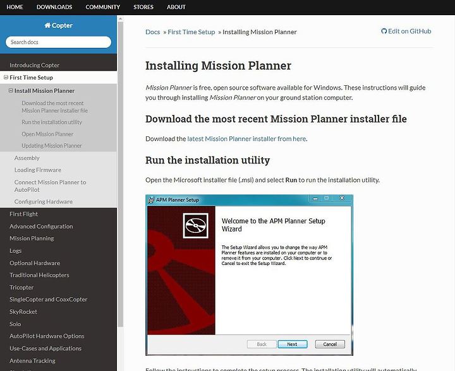The width and height of the screenshot is (455, 371).
Task: Collapse the Install Mission Planner subsection
Action: tap(11, 91)
